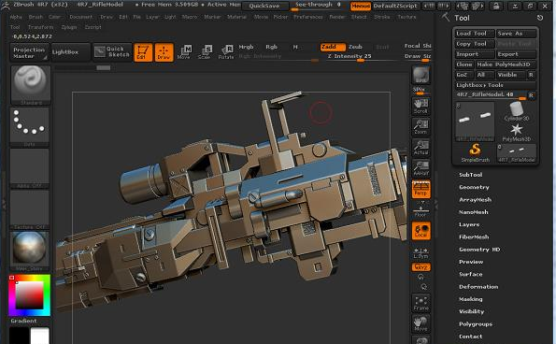Select the Cylinder3D tool
This screenshot has height=344, width=556.
point(517,112)
